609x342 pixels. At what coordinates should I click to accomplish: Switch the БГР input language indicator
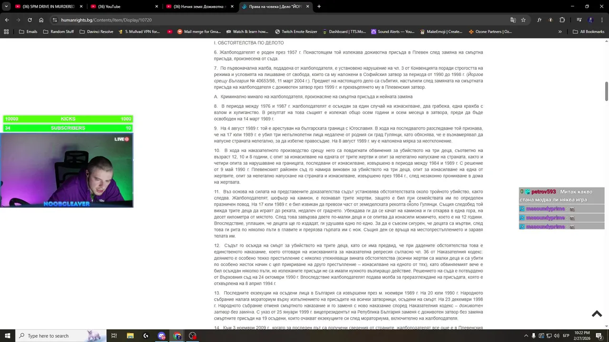(566, 336)
